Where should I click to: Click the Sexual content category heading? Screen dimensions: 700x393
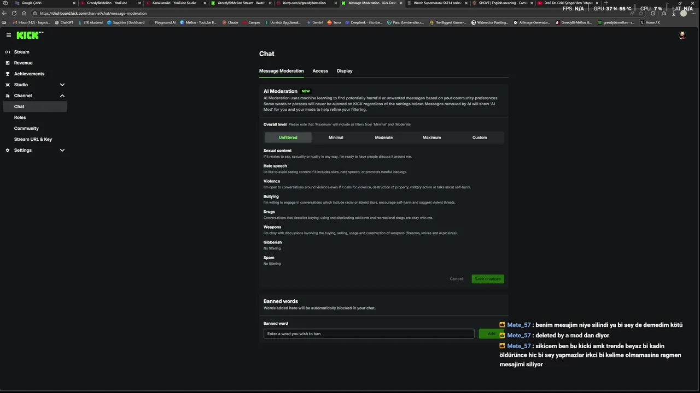277,151
